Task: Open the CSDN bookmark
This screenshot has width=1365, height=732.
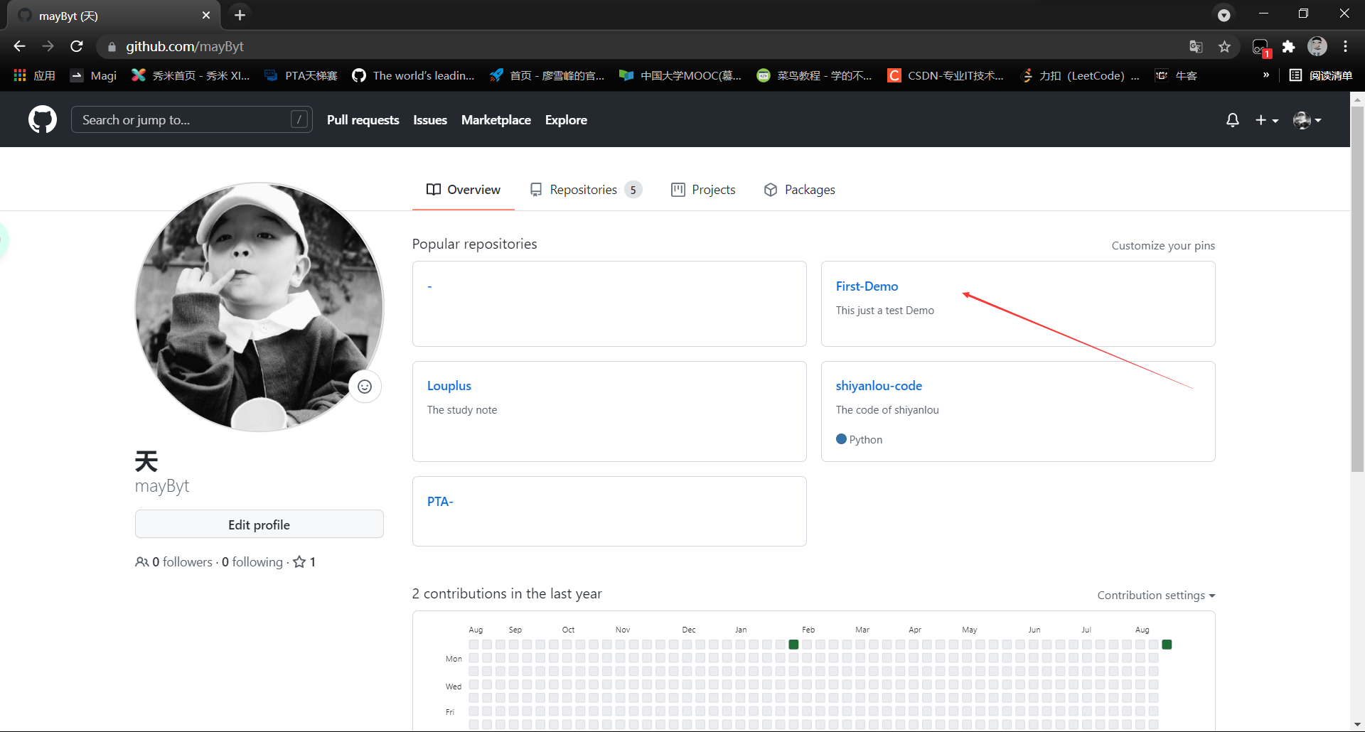Action: click(946, 75)
